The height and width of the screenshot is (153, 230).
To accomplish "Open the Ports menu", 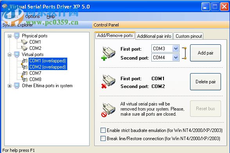I will pos(13,16).
